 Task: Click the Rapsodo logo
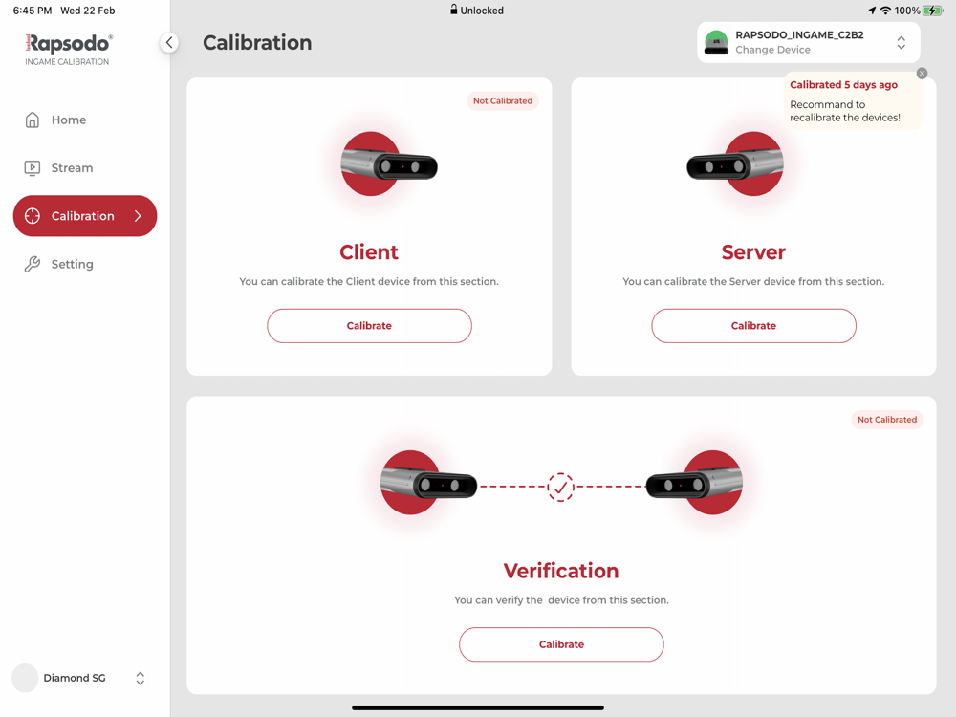(x=68, y=43)
